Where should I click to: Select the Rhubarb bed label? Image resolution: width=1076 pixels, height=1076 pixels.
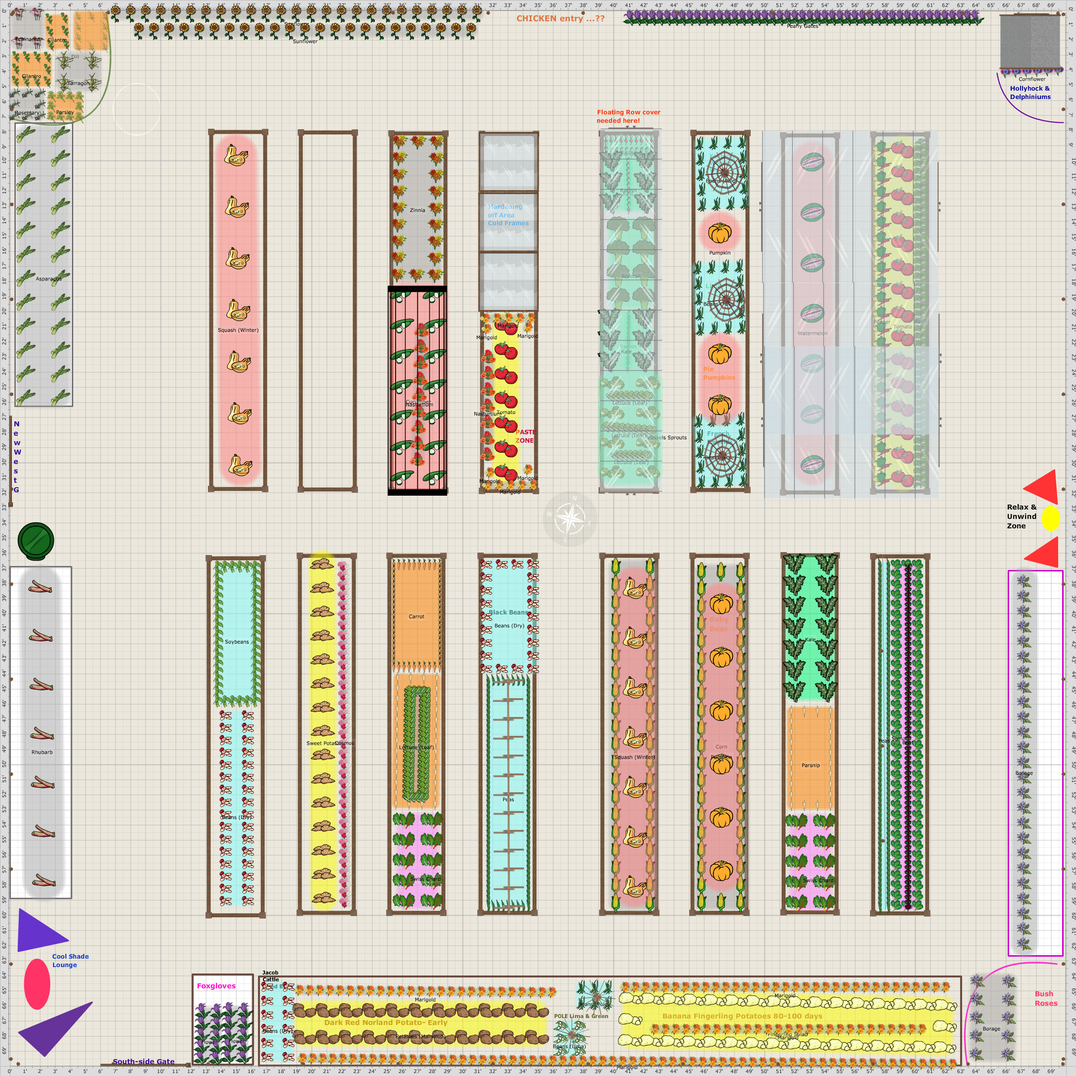pyautogui.click(x=42, y=752)
